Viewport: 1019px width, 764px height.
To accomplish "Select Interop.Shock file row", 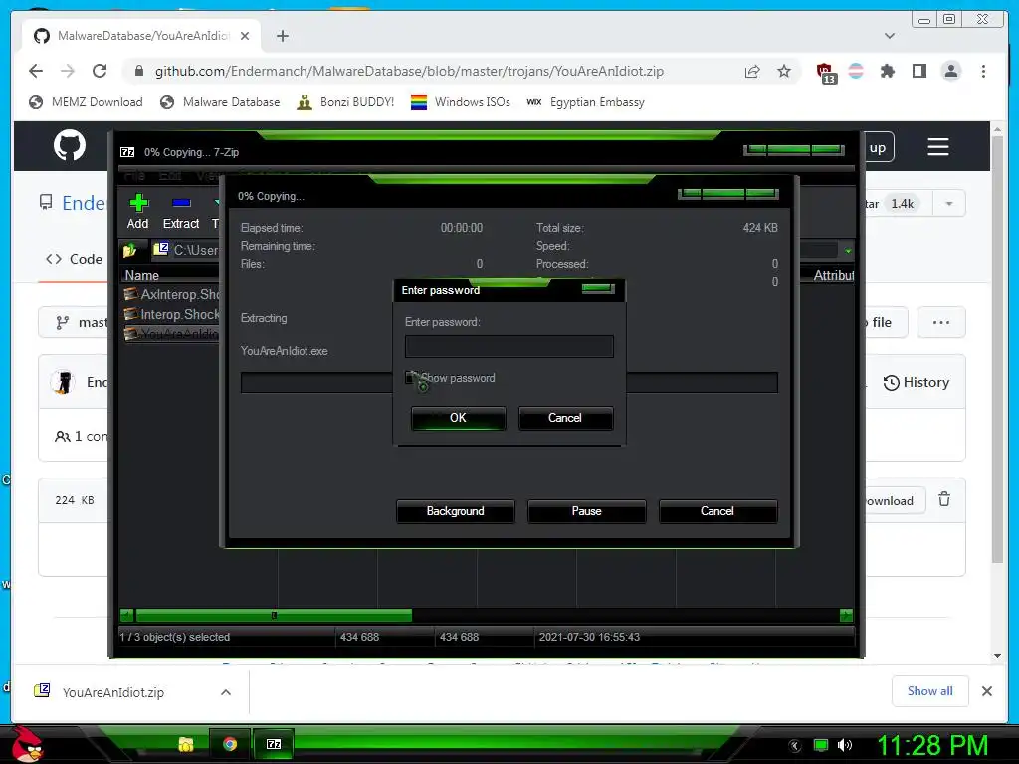I will [x=171, y=314].
